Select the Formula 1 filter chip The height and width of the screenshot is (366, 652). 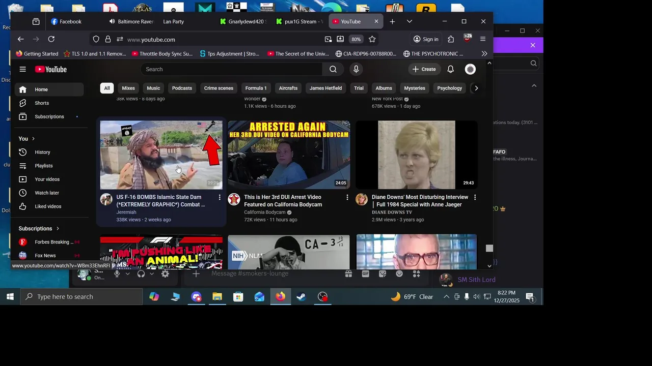pyautogui.click(x=256, y=88)
